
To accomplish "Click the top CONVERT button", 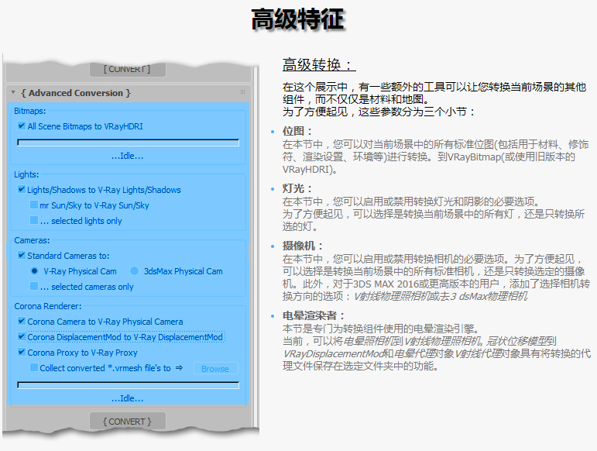I will point(128,69).
